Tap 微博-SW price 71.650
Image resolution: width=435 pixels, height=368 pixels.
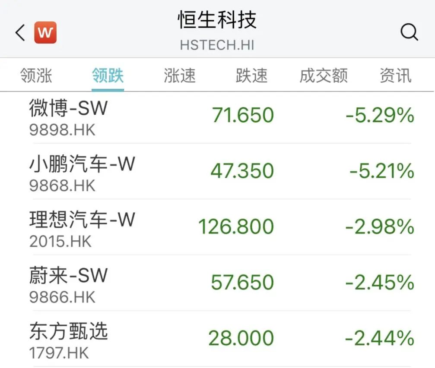243,116
